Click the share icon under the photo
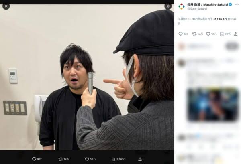The width and height of the screenshot is (241, 164). point(140,159)
